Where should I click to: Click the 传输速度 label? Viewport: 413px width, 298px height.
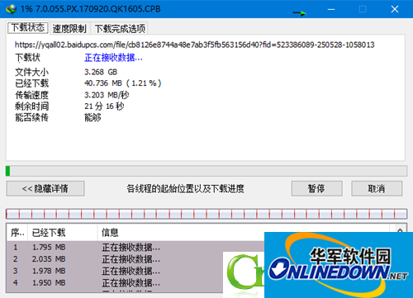[x=31, y=95]
